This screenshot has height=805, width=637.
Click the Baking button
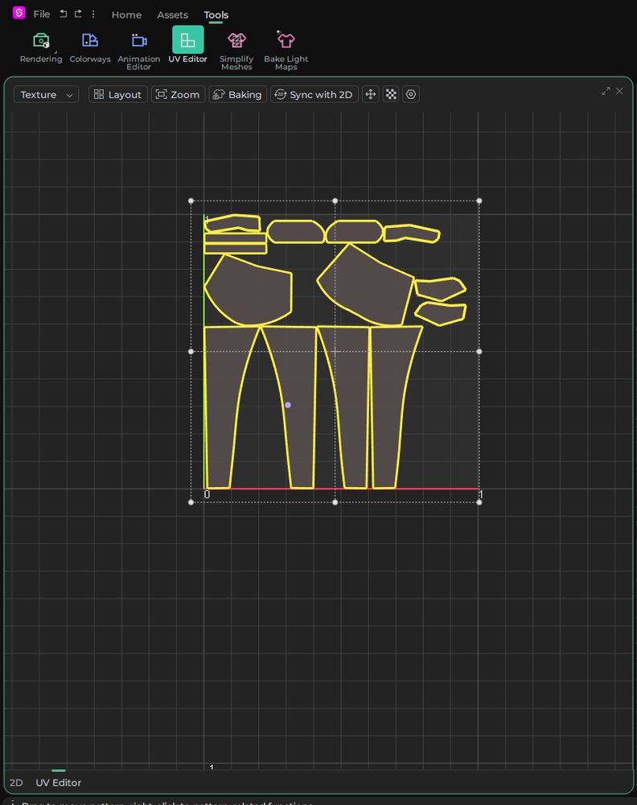point(237,94)
